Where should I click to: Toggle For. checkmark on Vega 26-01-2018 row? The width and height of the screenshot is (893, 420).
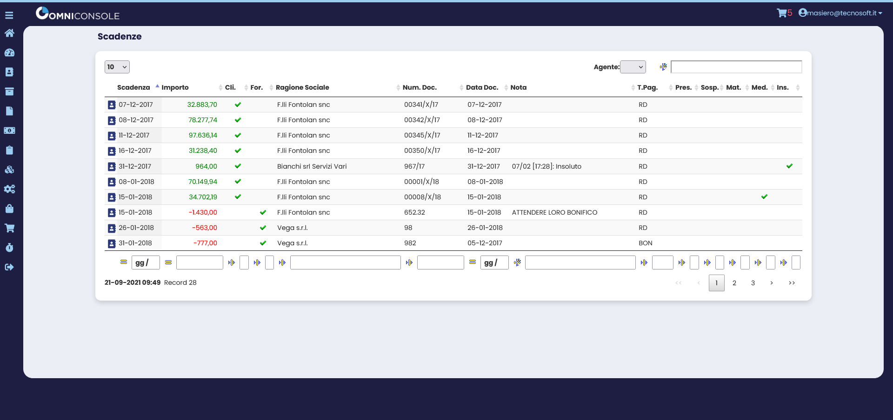pyautogui.click(x=263, y=228)
